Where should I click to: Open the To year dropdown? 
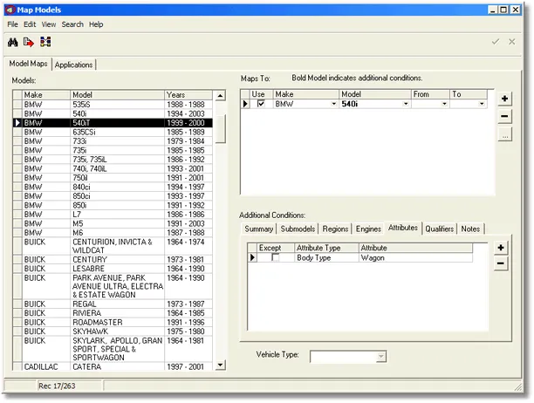pyautogui.click(x=482, y=104)
